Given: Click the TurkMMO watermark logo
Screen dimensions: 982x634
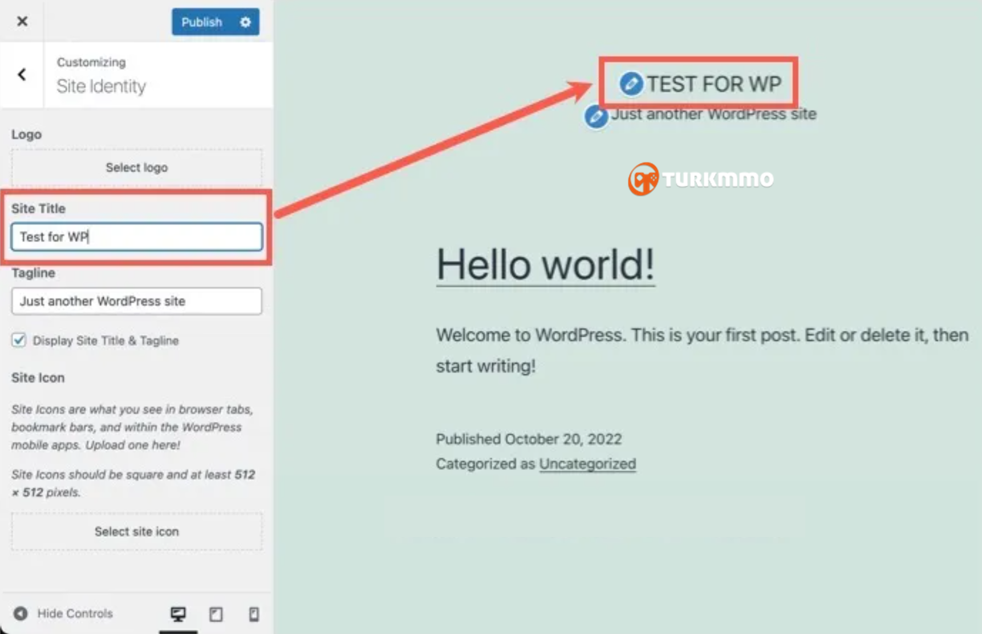Looking at the screenshot, I should pos(701,179).
